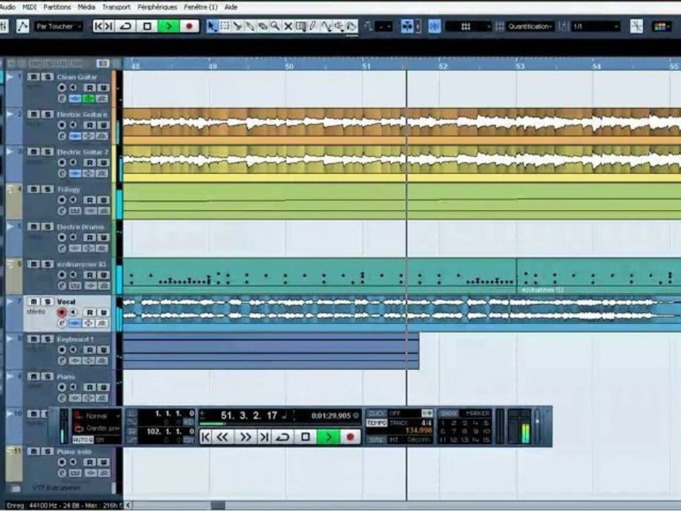
Task: Toggle record enable on Vocal track
Action: coord(62,312)
